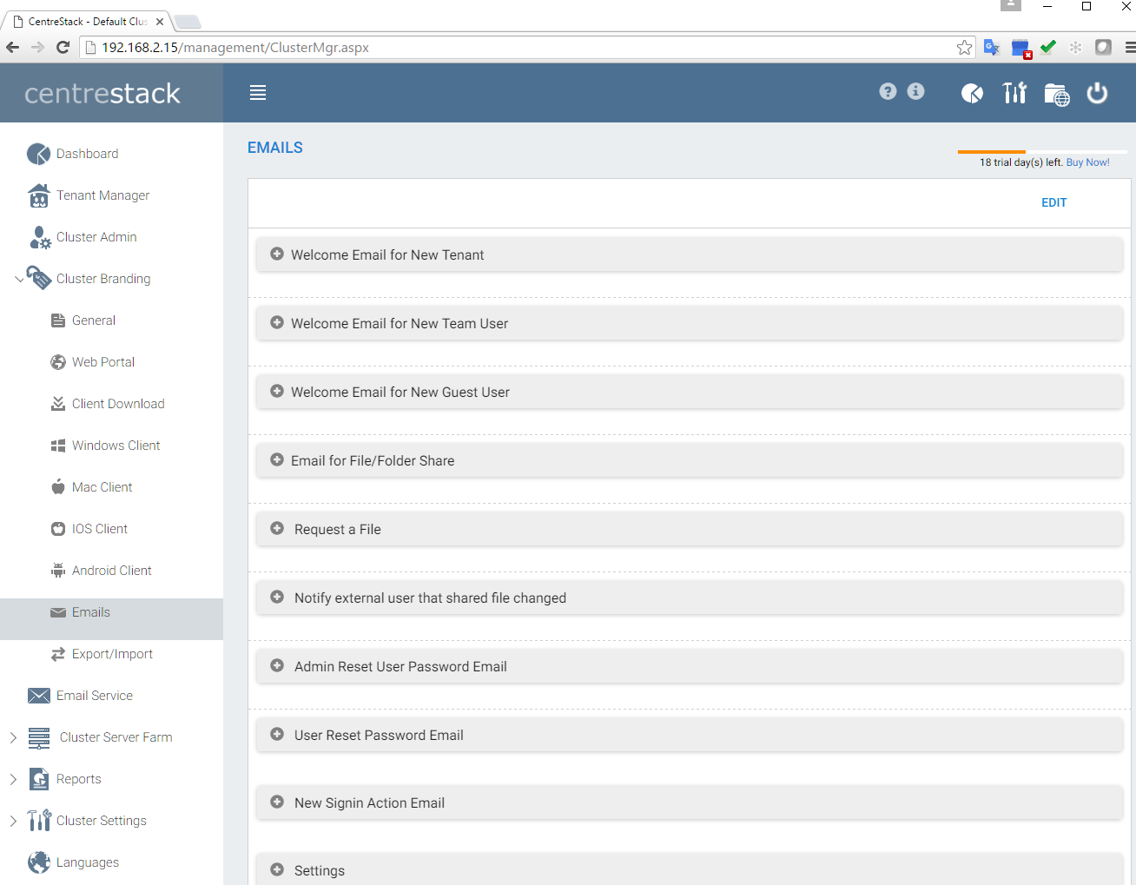Open the folder globe icon in header
The image size is (1136, 885).
(1056, 94)
